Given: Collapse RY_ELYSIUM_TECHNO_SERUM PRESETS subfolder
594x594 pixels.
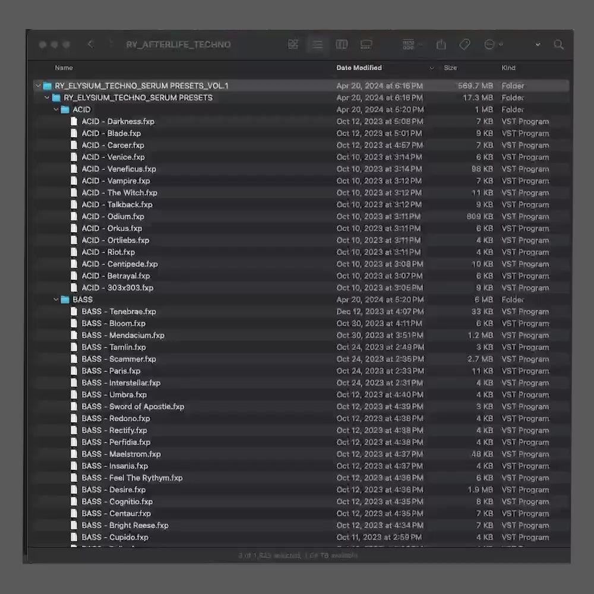Looking at the screenshot, I should 47,98.
